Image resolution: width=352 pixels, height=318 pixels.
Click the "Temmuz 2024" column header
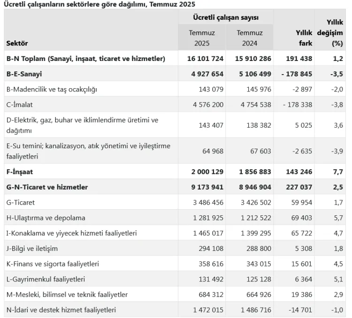coord(250,38)
